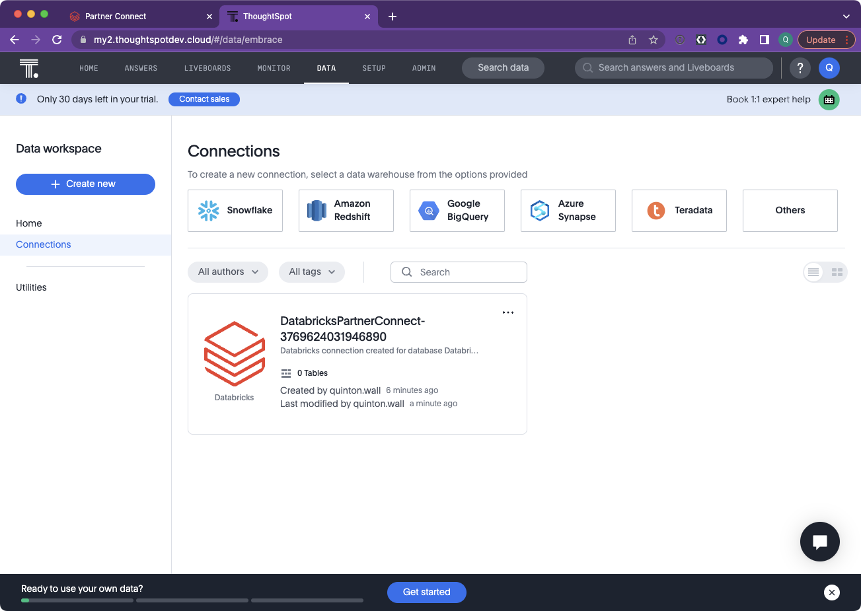
Task: Switch to grid view layout
Action: coord(837,272)
